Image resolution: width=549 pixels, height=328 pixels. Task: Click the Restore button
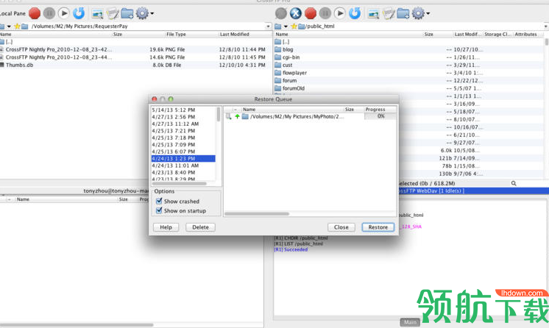point(378,227)
